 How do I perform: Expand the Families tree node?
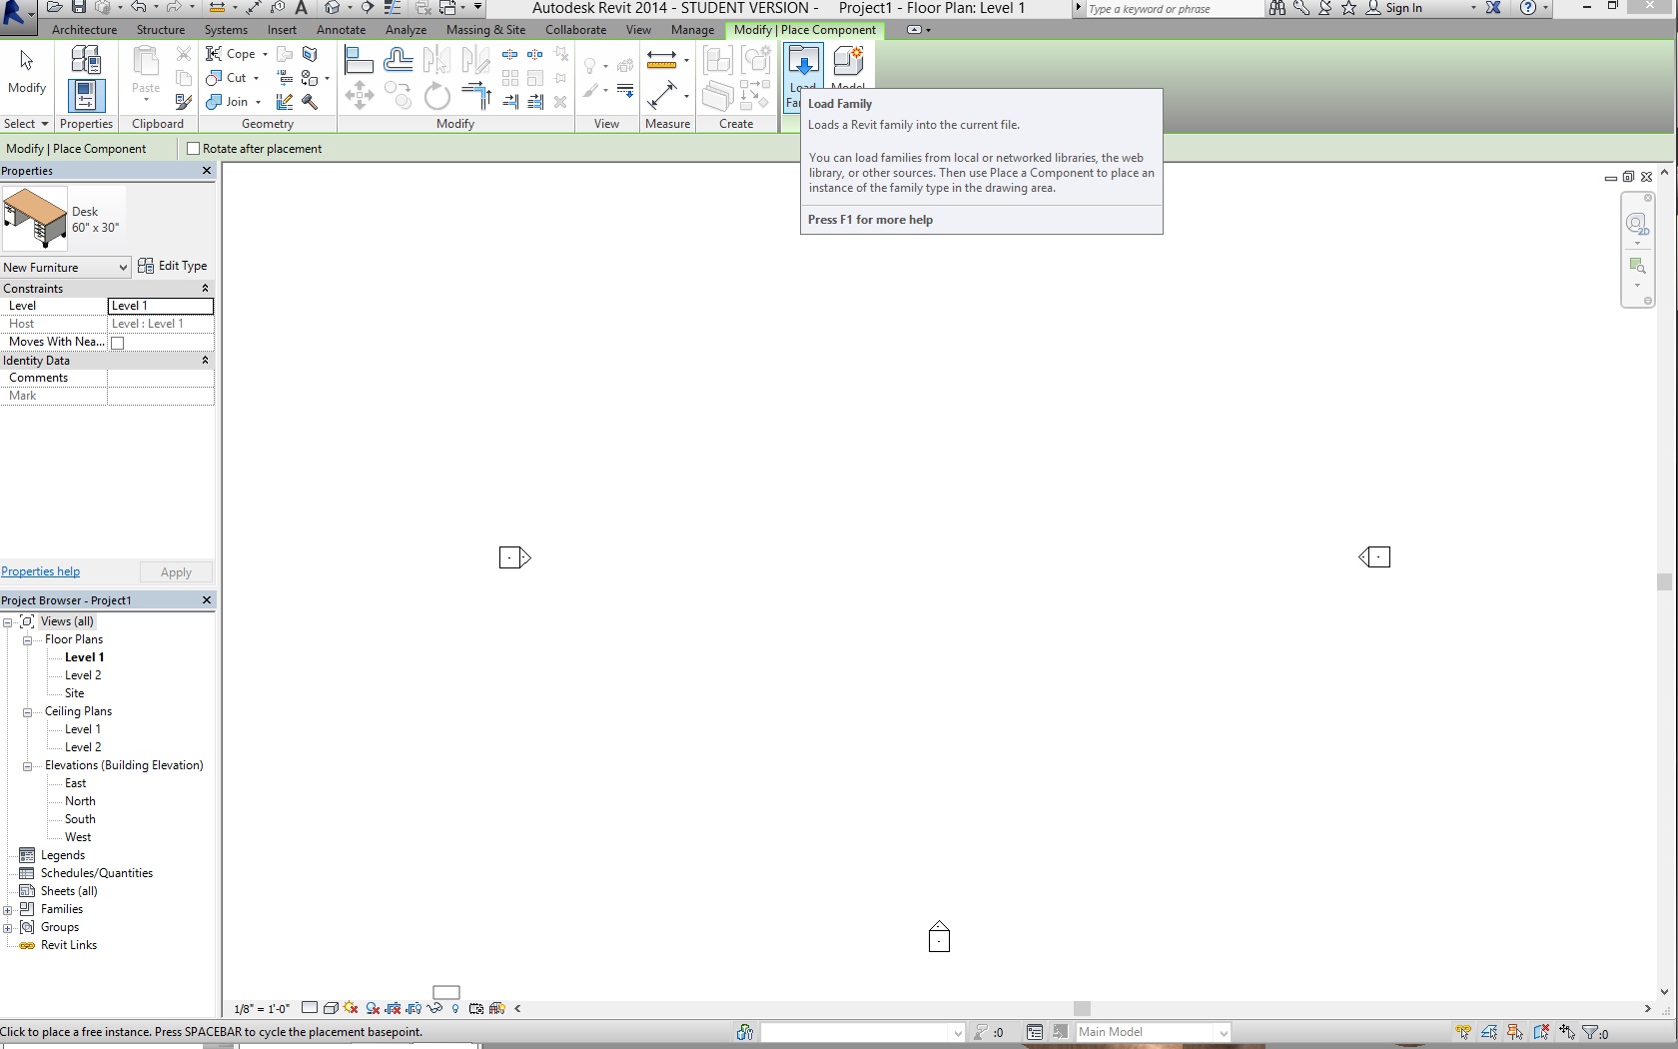pyautogui.click(x=8, y=910)
